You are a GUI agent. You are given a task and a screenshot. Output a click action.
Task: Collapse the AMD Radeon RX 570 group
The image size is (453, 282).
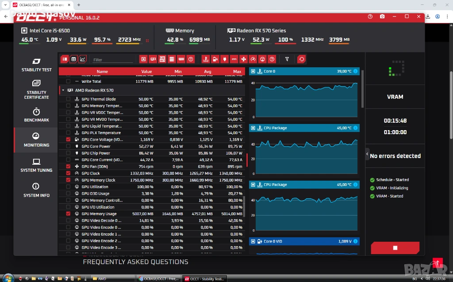pos(63,90)
